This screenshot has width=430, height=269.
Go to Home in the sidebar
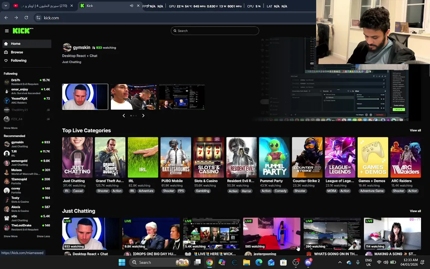tap(27, 44)
